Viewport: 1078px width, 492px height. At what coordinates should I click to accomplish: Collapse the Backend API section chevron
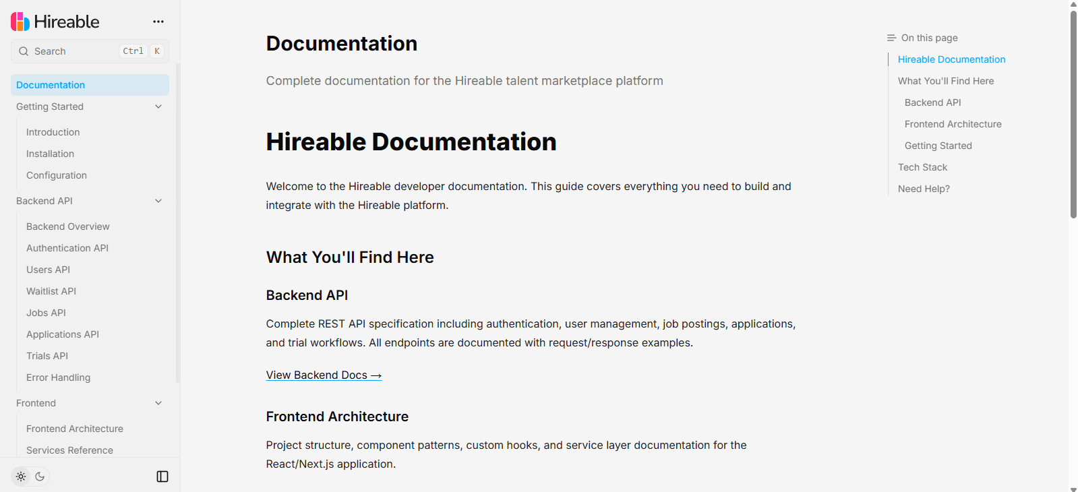click(x=158, y=201)
